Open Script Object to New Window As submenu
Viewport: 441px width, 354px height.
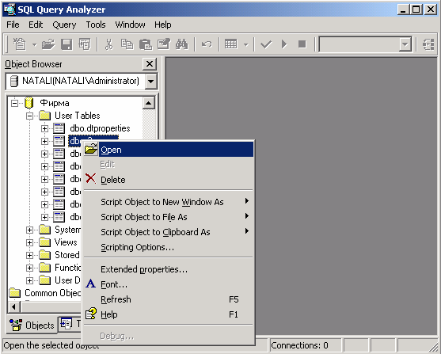[169, 202]
